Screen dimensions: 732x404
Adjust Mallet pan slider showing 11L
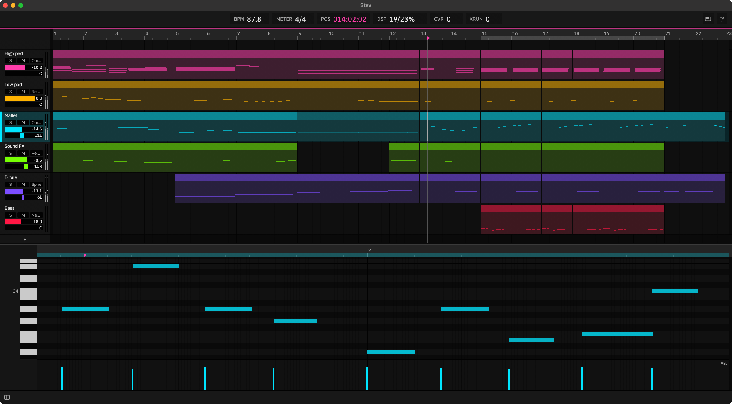tap(24, 135)
